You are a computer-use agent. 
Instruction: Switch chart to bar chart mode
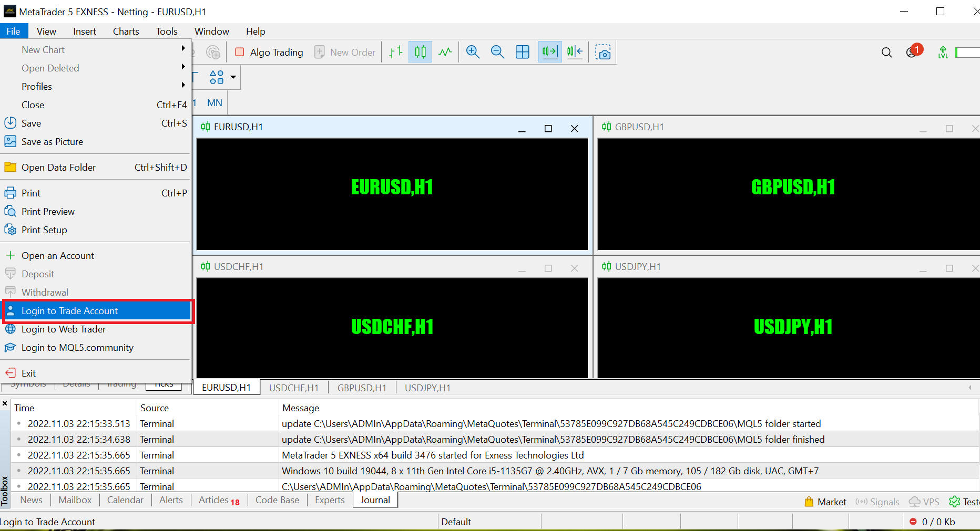pos(395,52)
